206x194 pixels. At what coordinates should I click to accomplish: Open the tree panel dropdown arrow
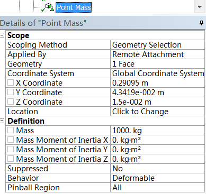point(200,7)
